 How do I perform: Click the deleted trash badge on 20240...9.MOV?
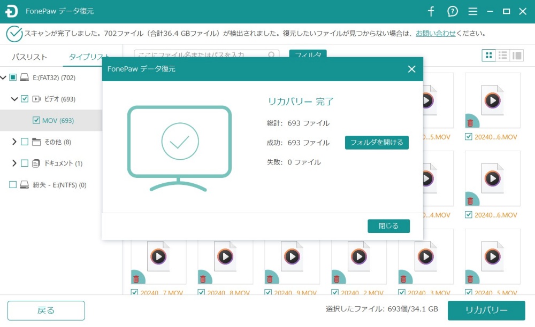click(x=271, y=278)
